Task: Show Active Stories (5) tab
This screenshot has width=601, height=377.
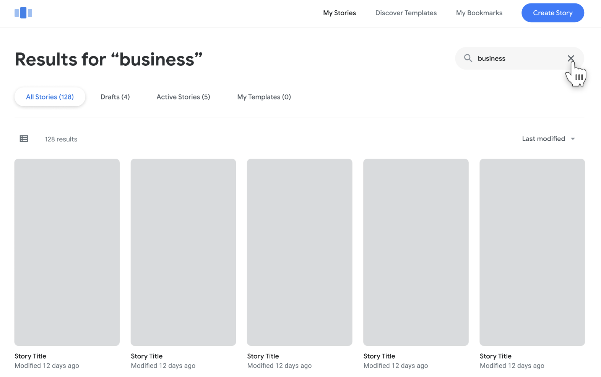Action: 184,97
